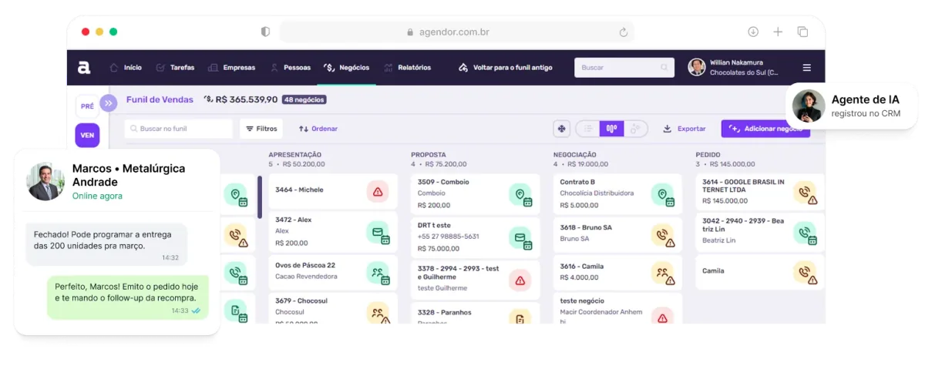Click the browser reload icon
Image resolution: width=925 pixels, height=366 pixels.
pos(624,32)
